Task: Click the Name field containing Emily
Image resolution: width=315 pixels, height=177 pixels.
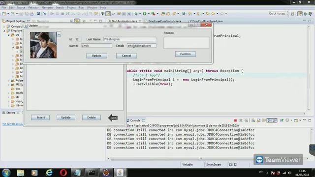Action: (96, 46)
